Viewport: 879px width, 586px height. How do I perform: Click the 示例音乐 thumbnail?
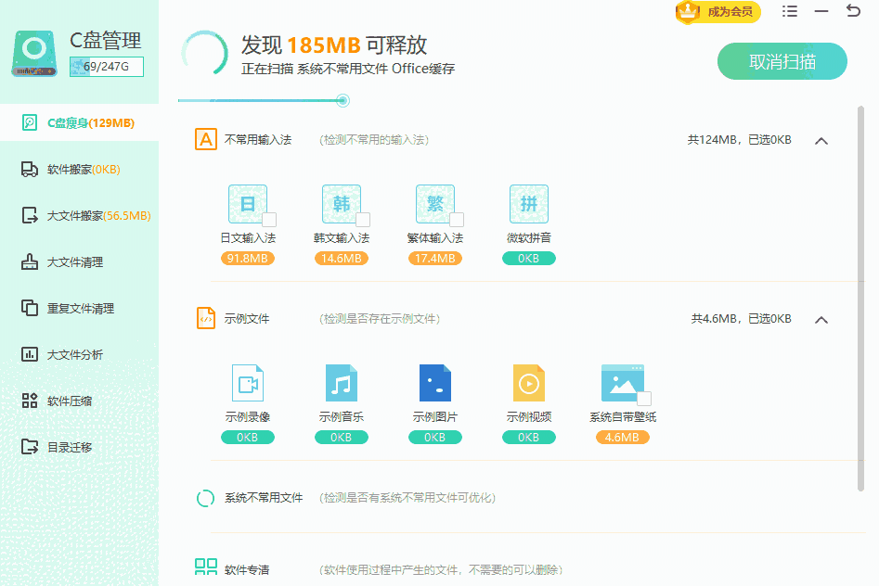coord(340,381)
